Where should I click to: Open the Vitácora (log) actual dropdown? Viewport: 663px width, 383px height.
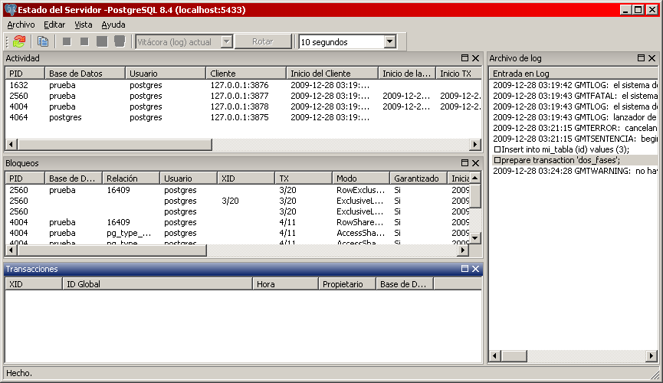click(227, 42)
